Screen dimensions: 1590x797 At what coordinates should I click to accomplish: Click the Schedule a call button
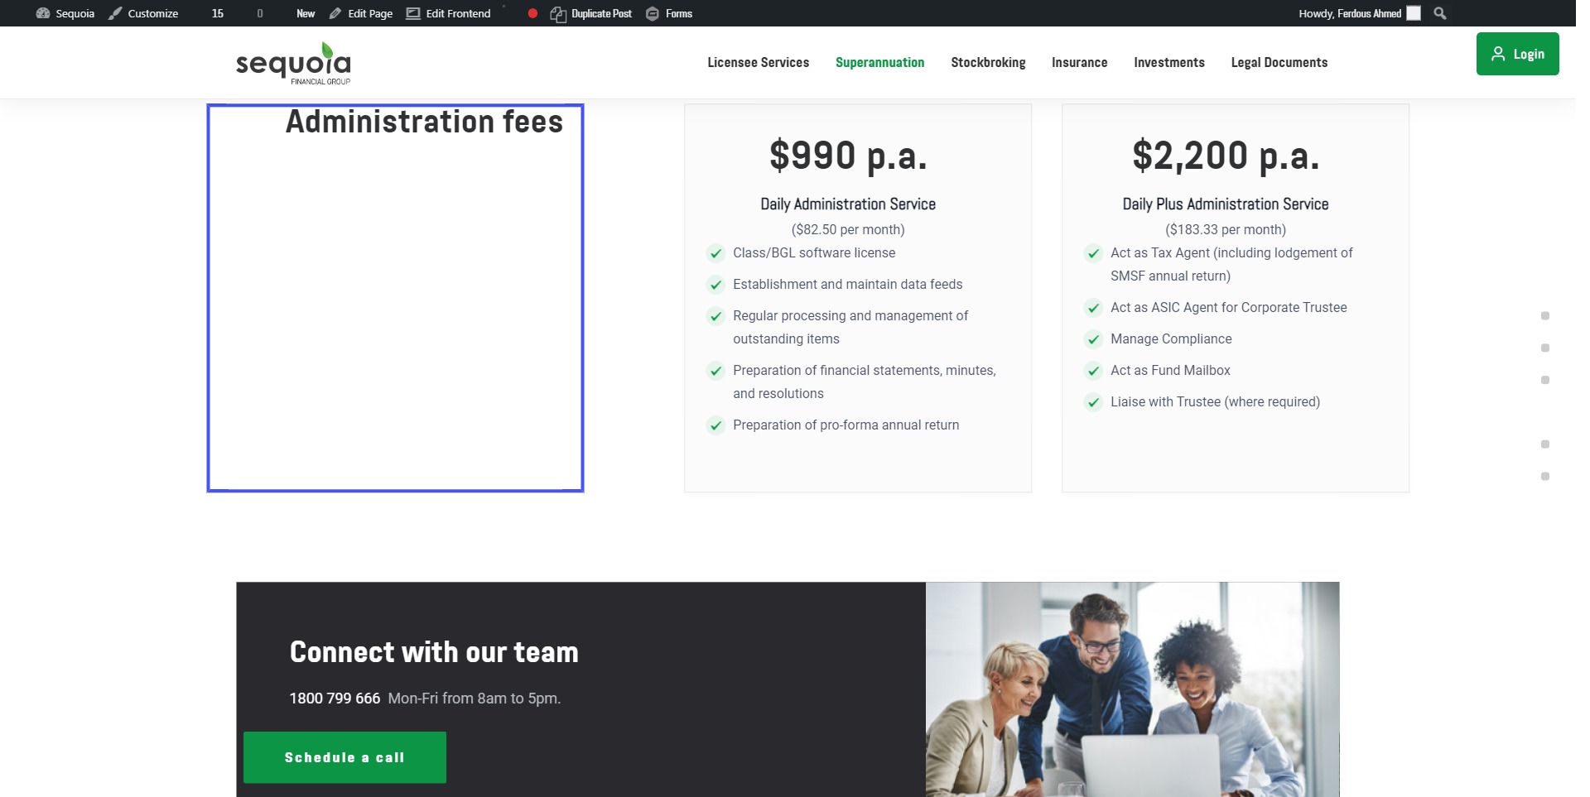[344, 757]
